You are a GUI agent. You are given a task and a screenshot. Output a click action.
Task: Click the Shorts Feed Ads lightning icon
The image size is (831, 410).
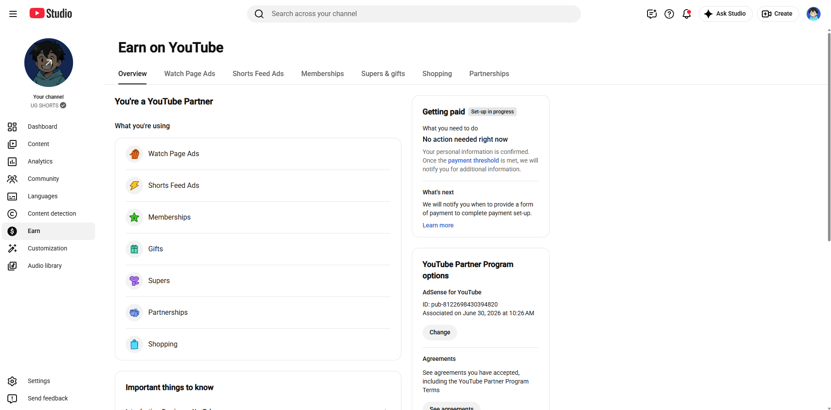134,186
